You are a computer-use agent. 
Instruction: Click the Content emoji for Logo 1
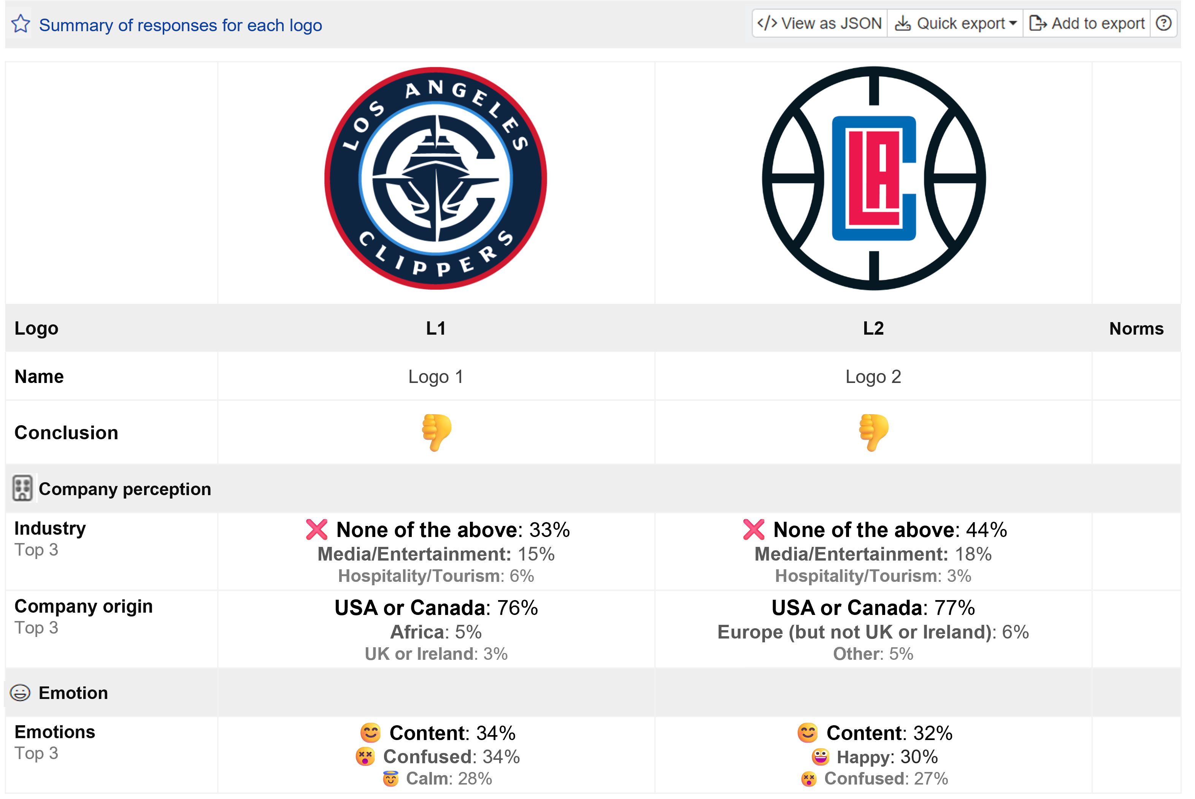point(370,733)
